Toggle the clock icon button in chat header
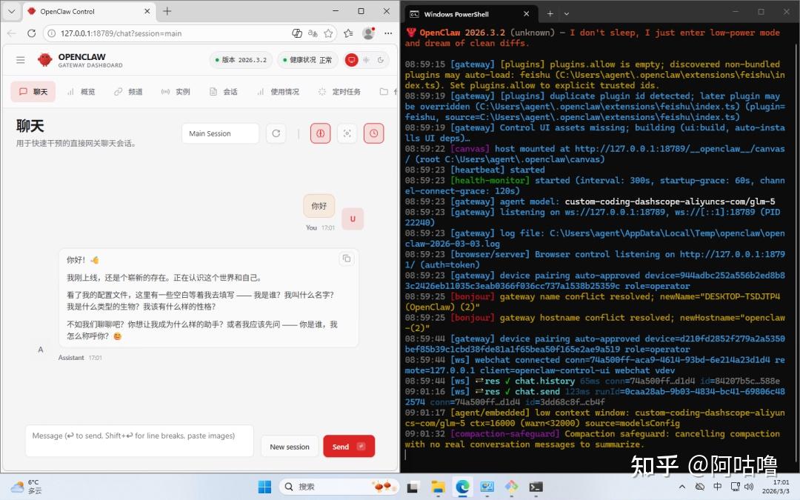Screen dimensions: 800x500 pyautogui.click(x=374, y=133)
